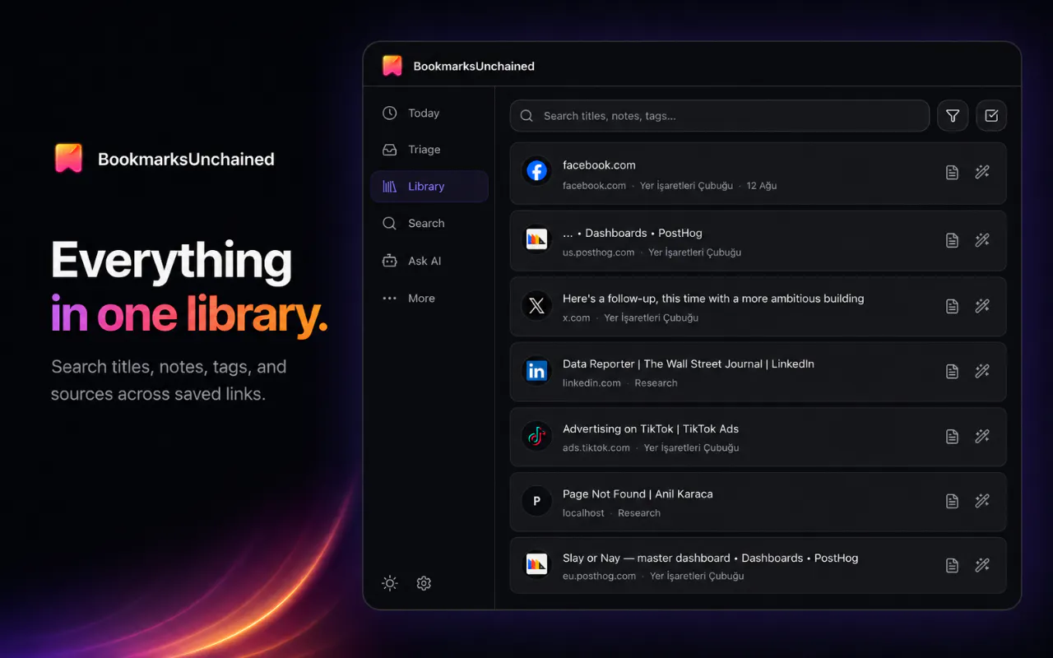1053x658 pixels.
Task: Click magic wand on us.posthog.com row
Action: 982,240
